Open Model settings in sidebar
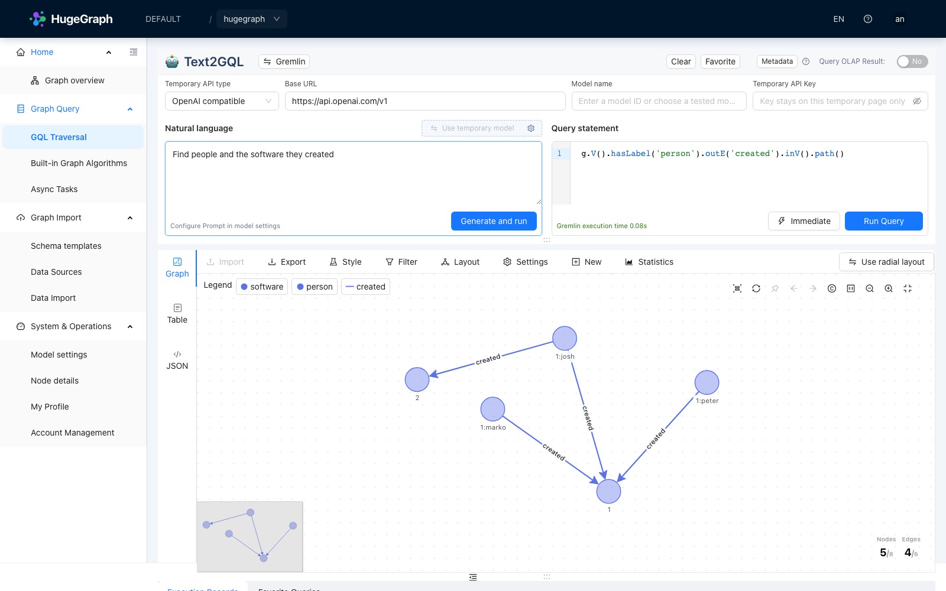 tap(59, 355)
